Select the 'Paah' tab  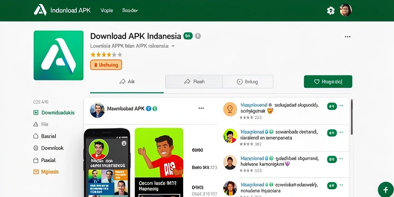pyautogui.click(x=194, y=82)
